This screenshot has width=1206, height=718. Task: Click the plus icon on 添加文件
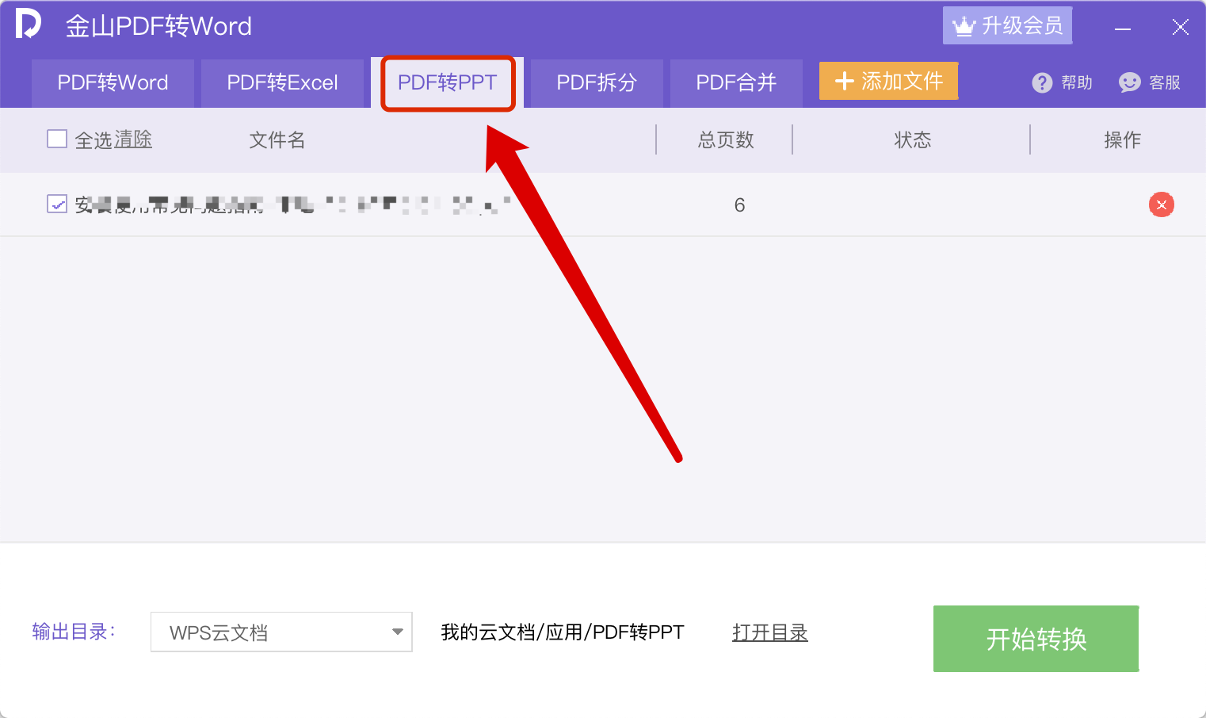click(845, 82)
